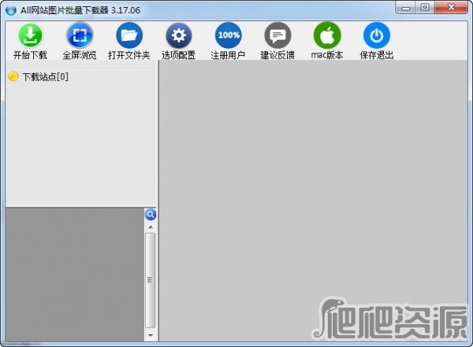Click the scrollbar up arrow below magnifier
Screen dimensions: 473x347
[151, 227]
